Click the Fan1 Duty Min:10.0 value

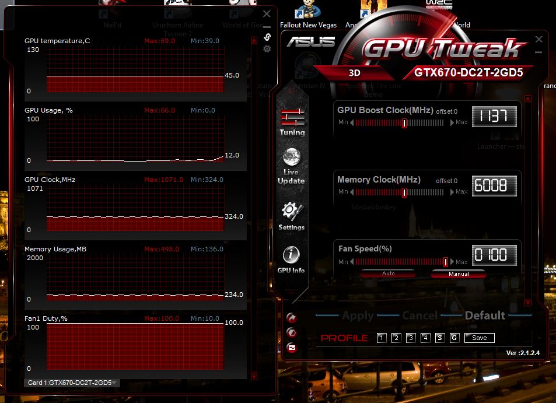205,318
